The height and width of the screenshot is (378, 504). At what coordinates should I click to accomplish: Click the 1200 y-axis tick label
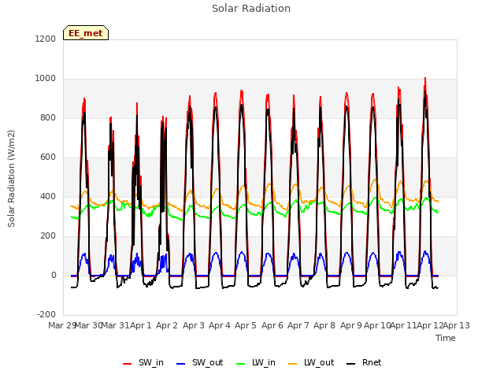[x=46, y=39]
